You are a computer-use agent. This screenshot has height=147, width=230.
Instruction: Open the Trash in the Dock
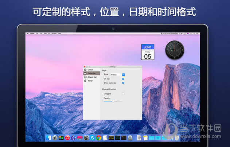(x=177, y=138)
